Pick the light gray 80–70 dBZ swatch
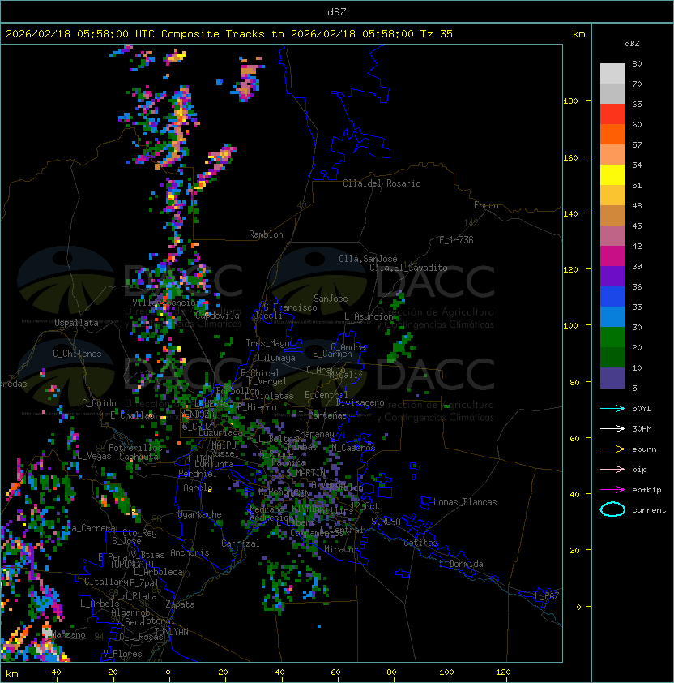Image resolution: width=674 pixels, height=683 pixels. click(612, 74)
